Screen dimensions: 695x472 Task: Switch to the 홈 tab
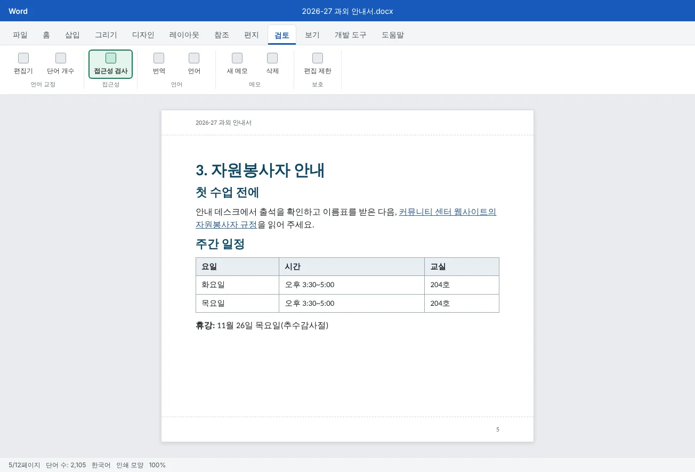[x=46, y=35]
